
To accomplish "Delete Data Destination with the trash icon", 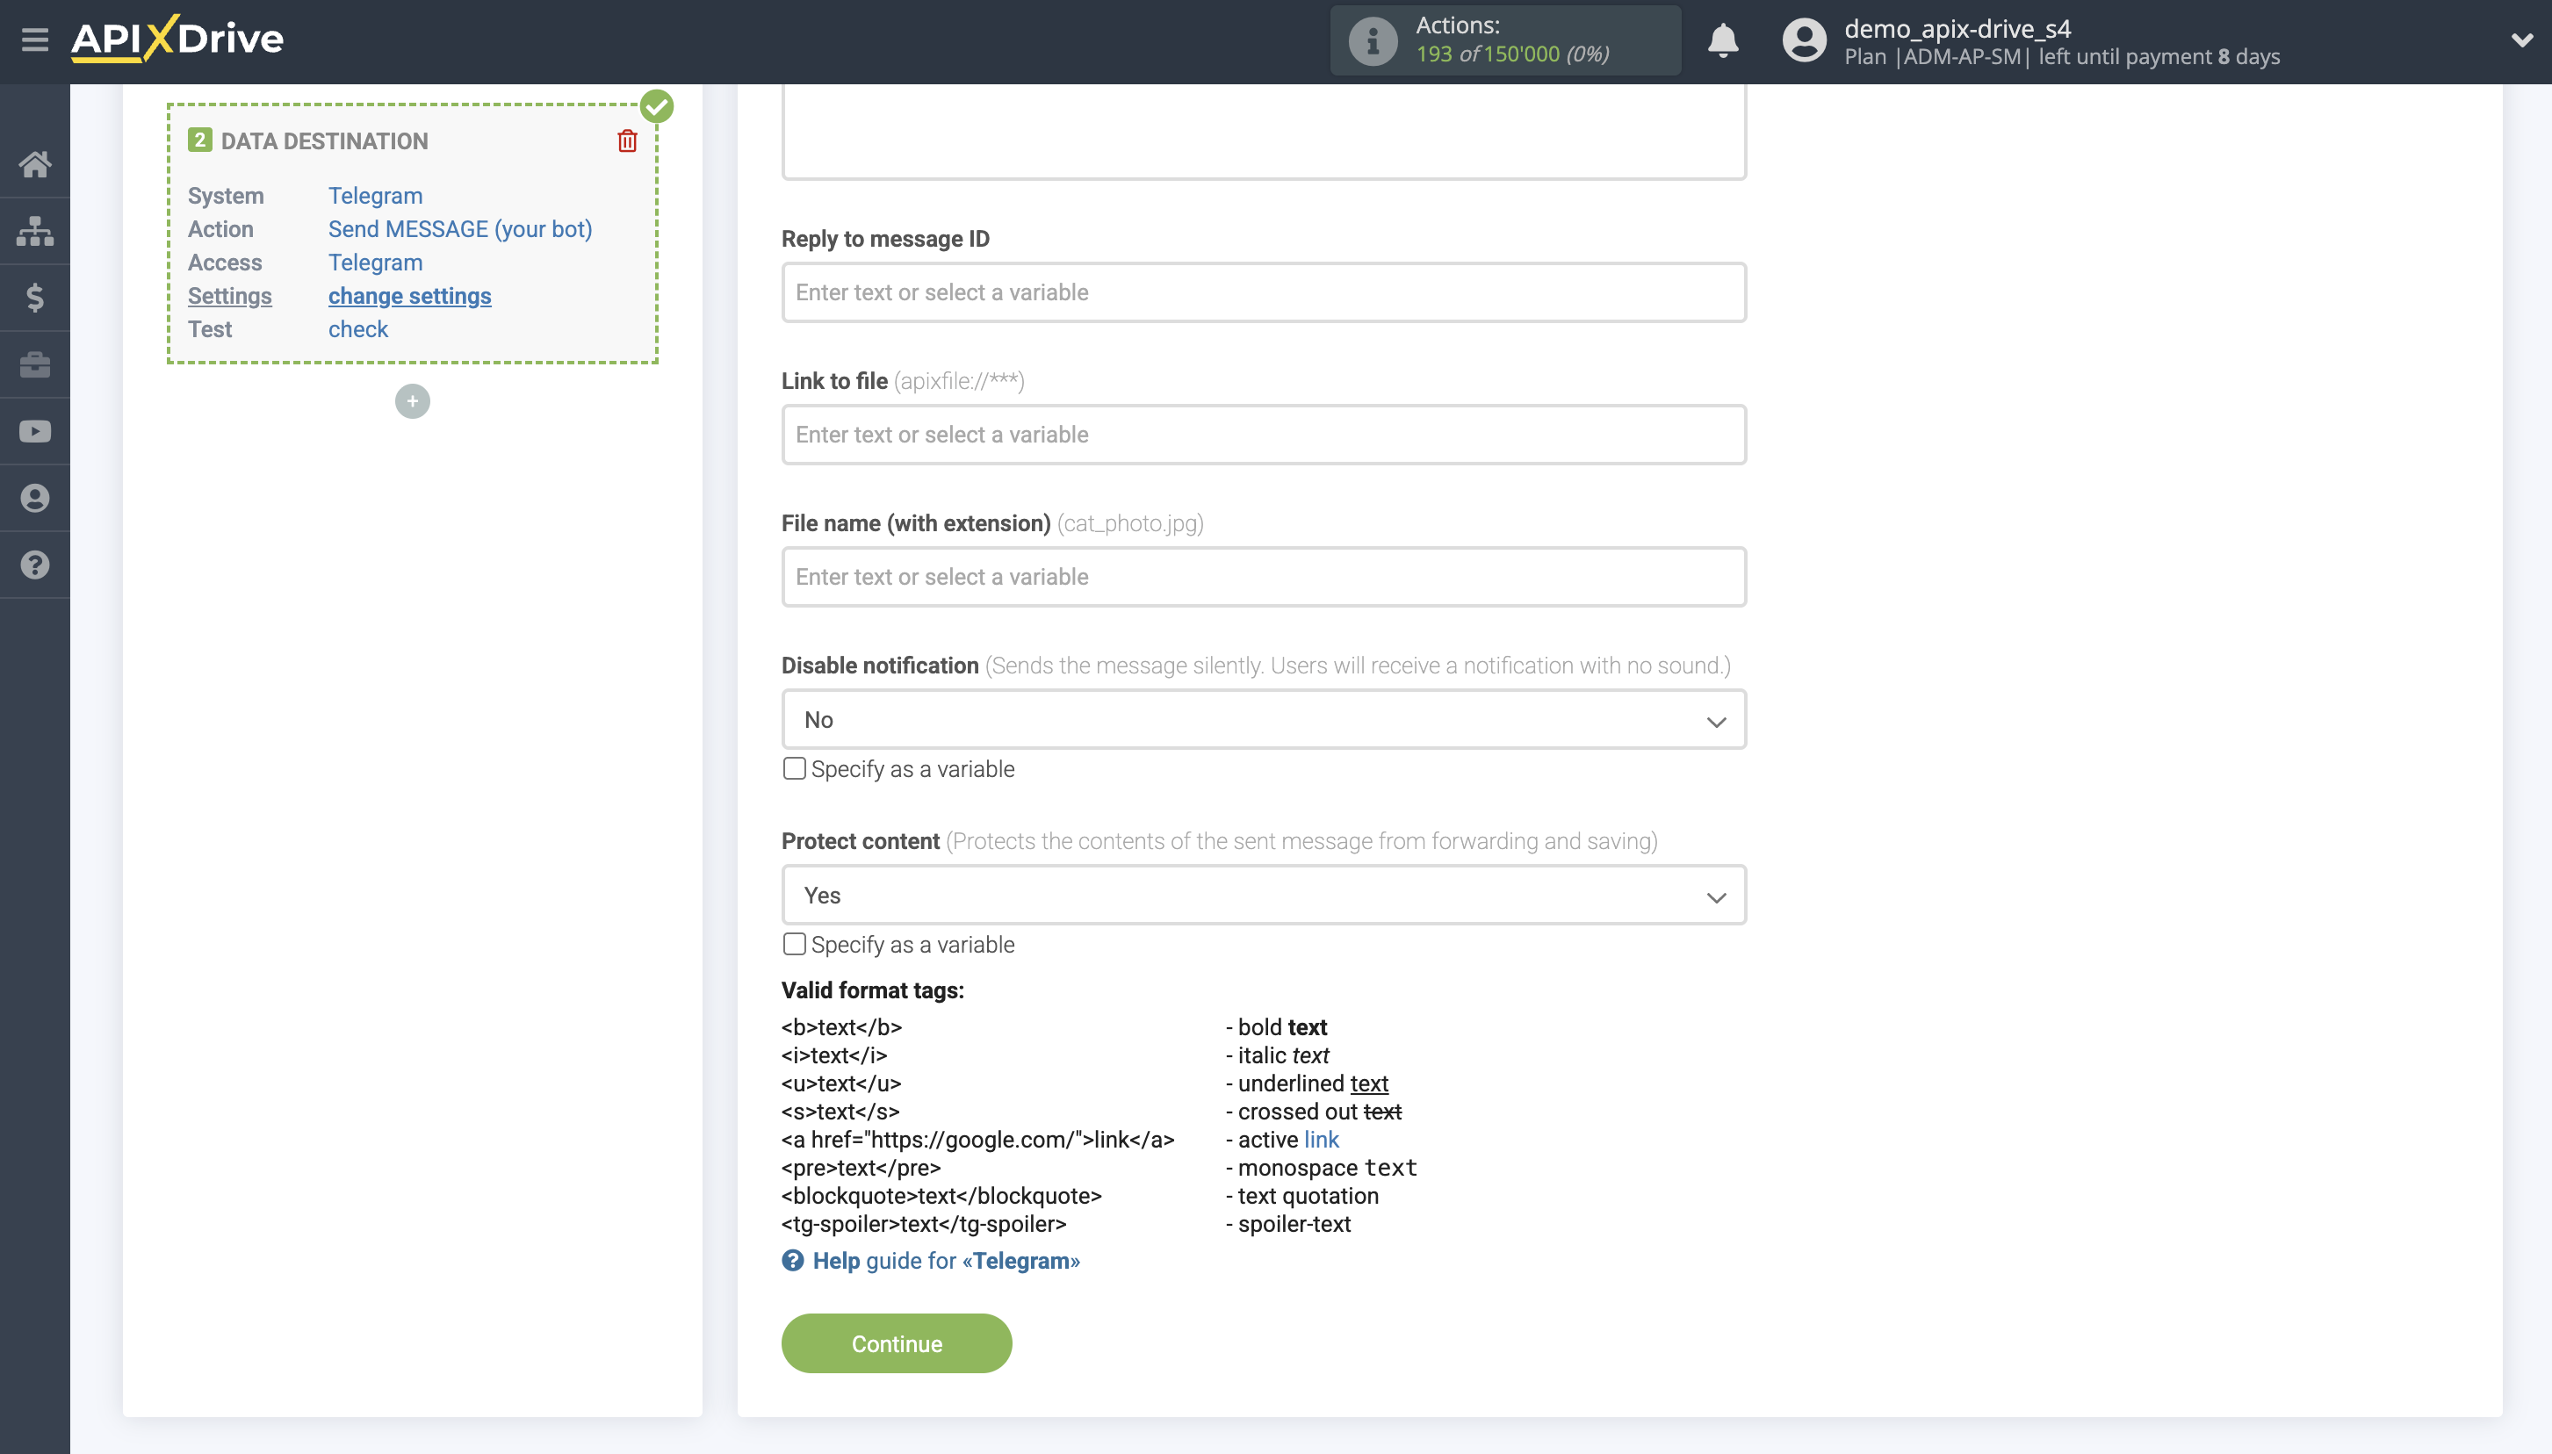I will tap(626, 140).
